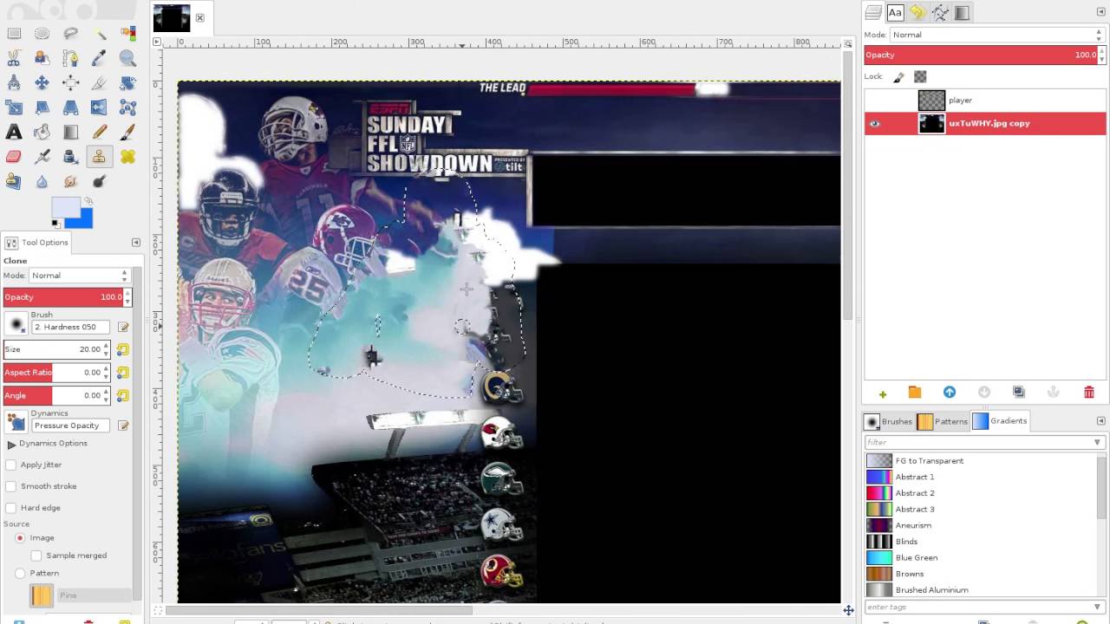The width and height of the screenshot is (1110, 624).
Task: Toggle the lock pixels brush icon
Action: click(899, 76)
